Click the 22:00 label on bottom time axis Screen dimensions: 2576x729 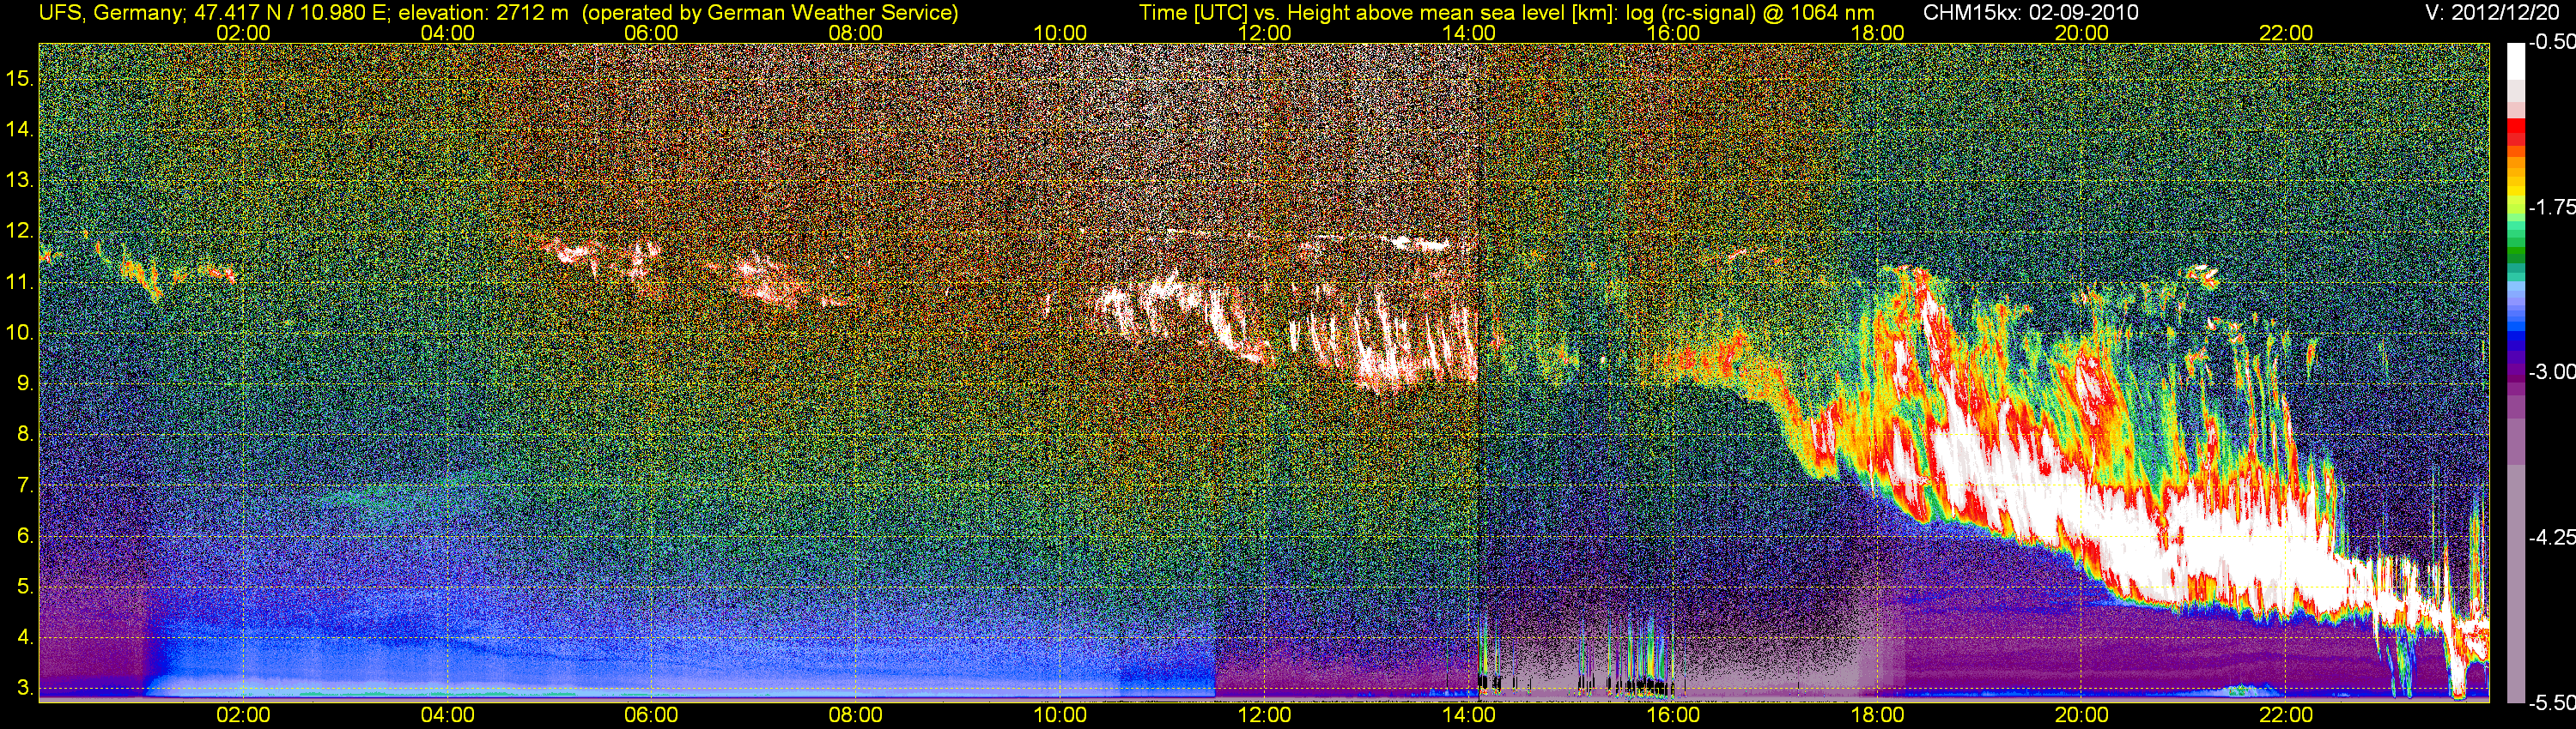coord(2286,715)
